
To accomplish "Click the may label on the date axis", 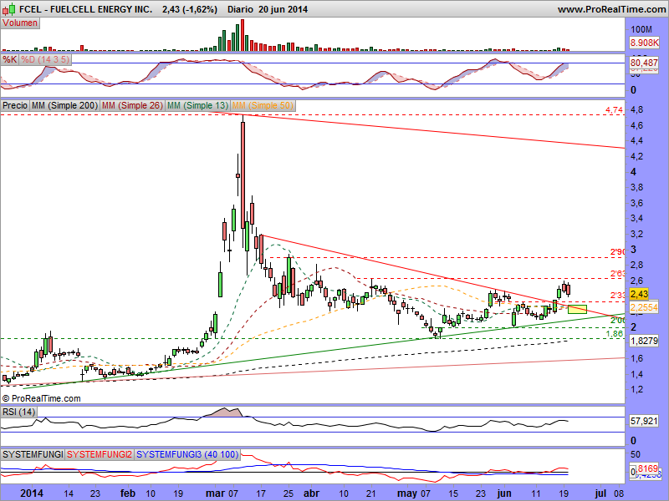I will coord(406,493).
